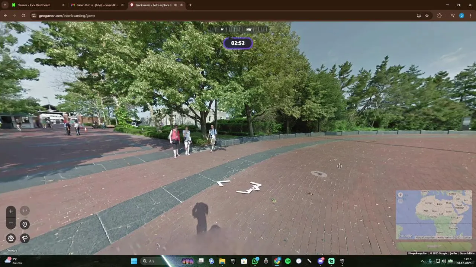
Task: Open the Chrome three-dot menu
Action: (x=470, y=16)
